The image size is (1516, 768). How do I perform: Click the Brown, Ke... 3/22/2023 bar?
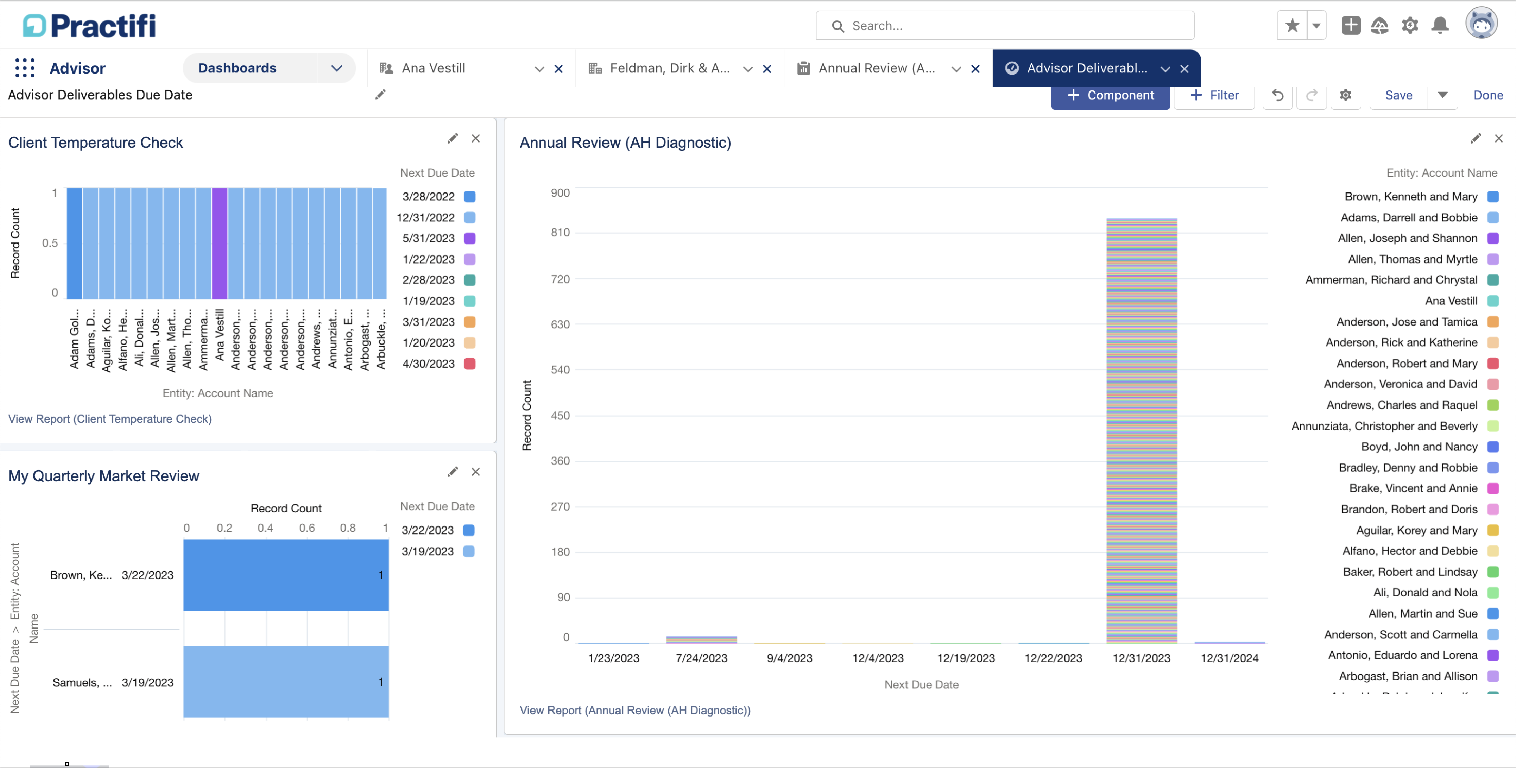pyautogui.click(x=286, y=575)
